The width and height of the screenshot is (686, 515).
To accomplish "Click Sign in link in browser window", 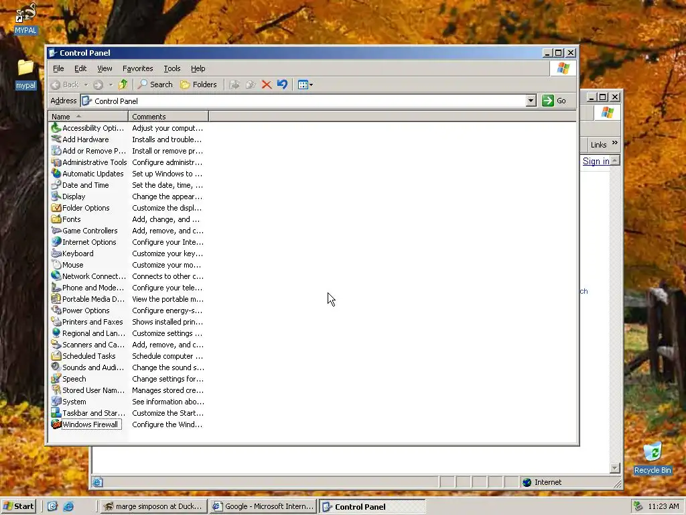I will pyautogui.click(x=596, y=161).
